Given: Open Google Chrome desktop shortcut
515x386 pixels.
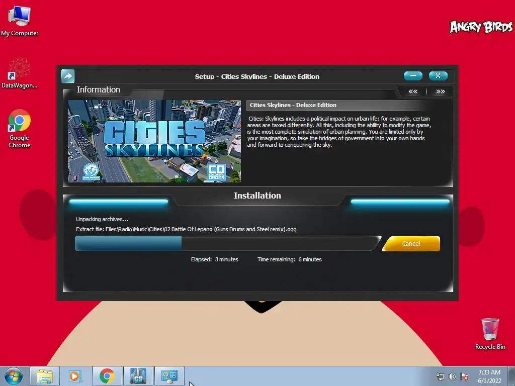Looking at the screenshot, I should (x=20, y=129).
